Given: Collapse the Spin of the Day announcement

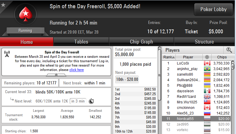Looking at the screenshot, I should [56, 75].
